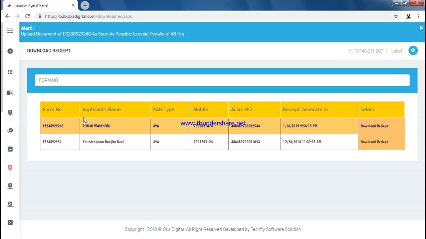Click the DOWNLOAD RECIEPT page heading
The image size is (426, 239).
(49, 51)
